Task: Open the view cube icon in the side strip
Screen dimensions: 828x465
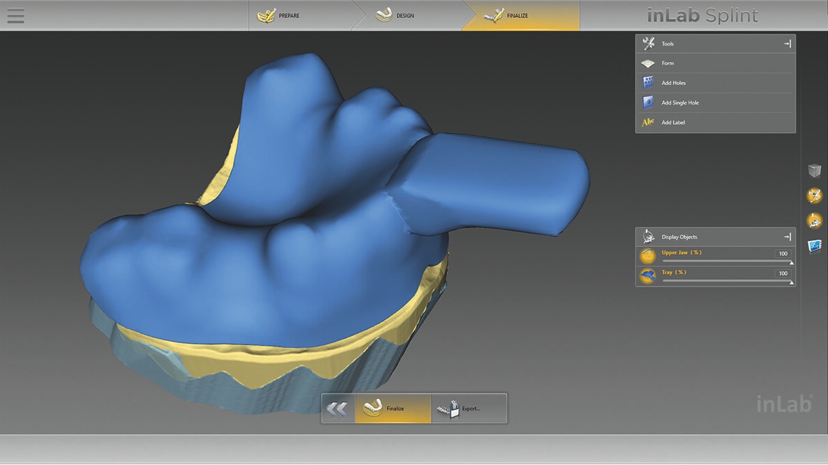Action: point(814,171)
